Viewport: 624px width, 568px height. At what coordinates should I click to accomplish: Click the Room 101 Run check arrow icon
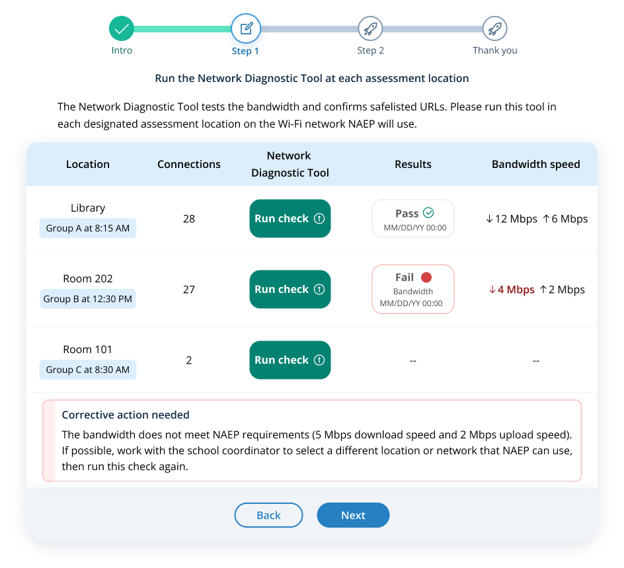tap(319, 360)
